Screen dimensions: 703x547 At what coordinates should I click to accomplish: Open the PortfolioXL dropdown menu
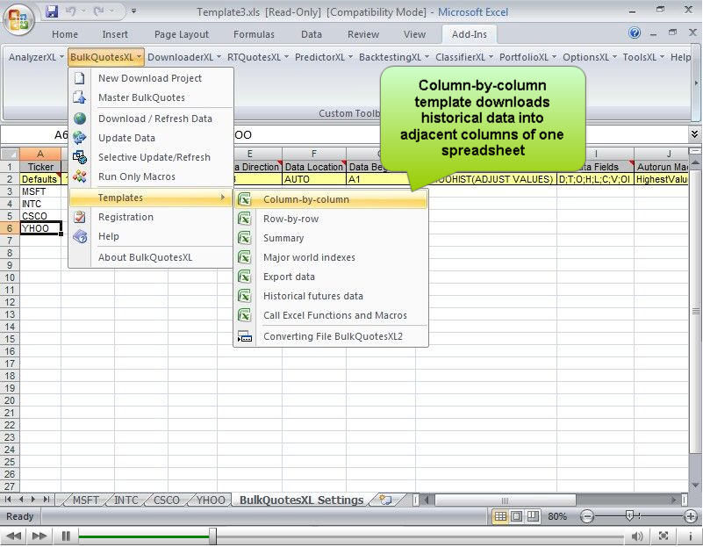point(527,57)
